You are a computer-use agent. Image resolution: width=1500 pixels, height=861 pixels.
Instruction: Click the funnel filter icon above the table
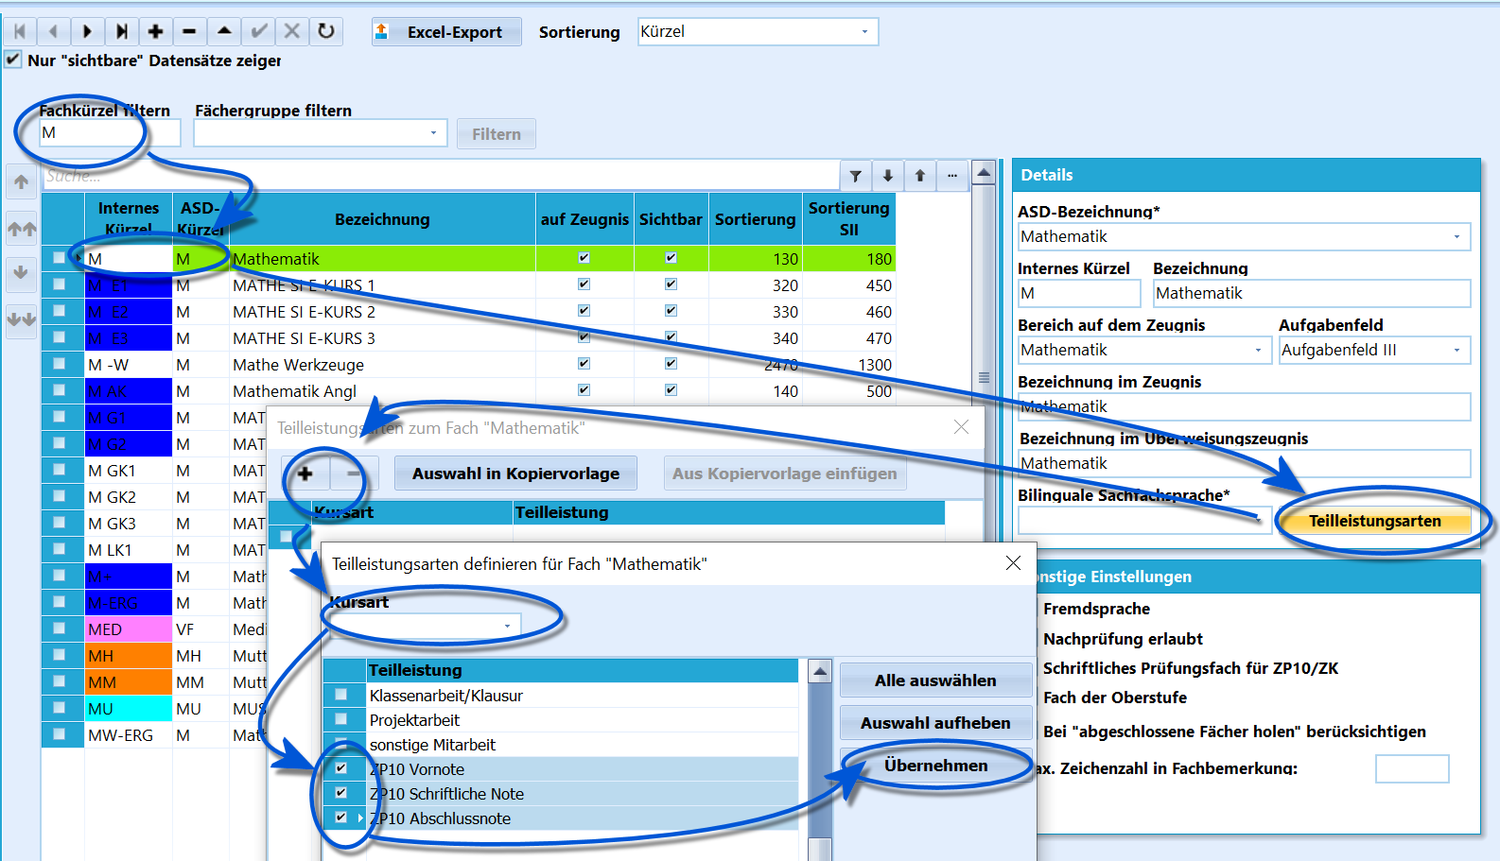point(855,176)
